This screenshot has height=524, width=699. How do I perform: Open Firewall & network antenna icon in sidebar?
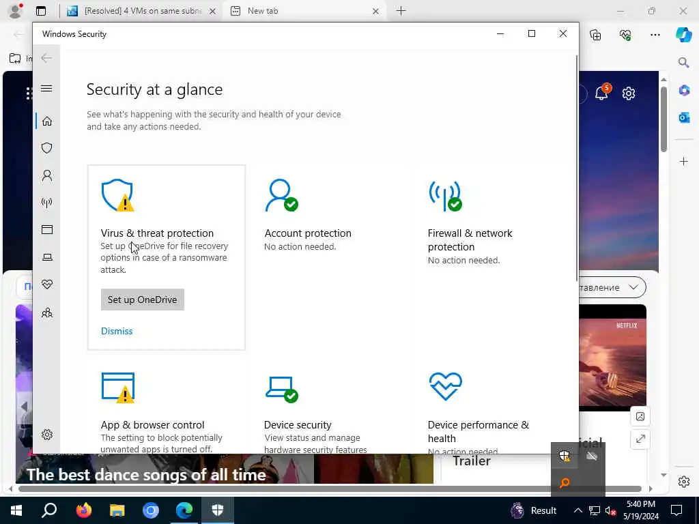(47, 203)
